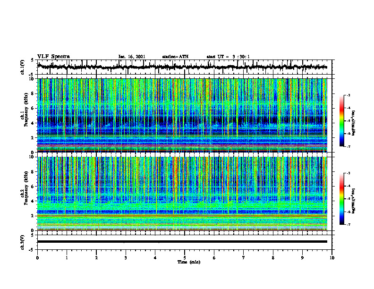Click time axis tick label "0"
The image size is (374, 289).
tap(37, 258)
